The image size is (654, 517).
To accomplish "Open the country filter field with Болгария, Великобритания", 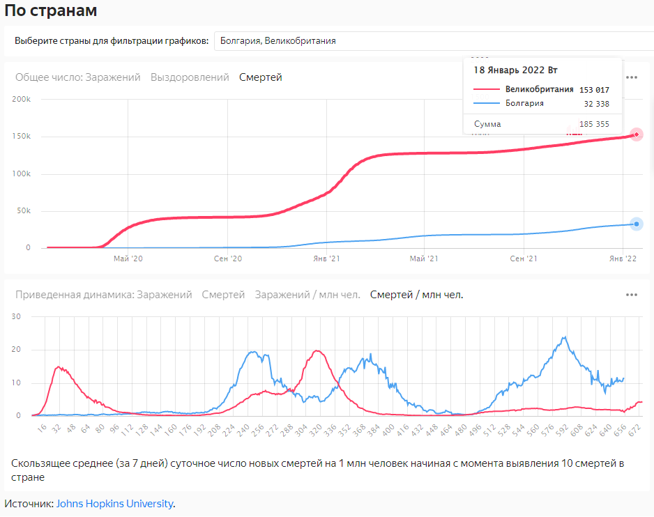I will pos(432,41).
